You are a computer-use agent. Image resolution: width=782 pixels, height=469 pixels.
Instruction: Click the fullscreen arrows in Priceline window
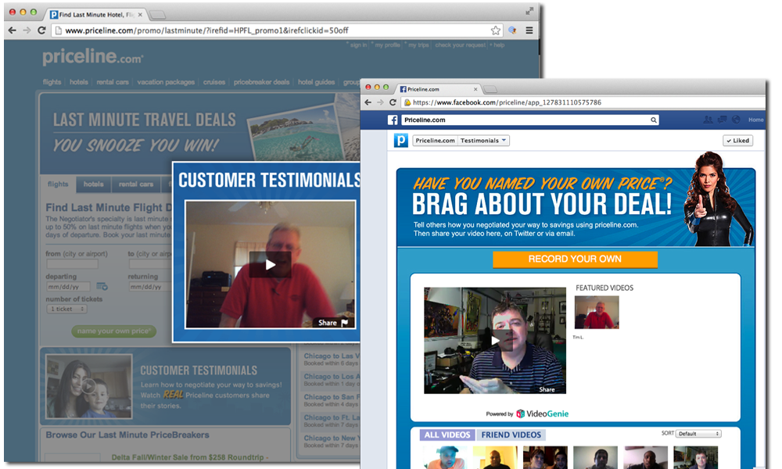coord(529,11)
